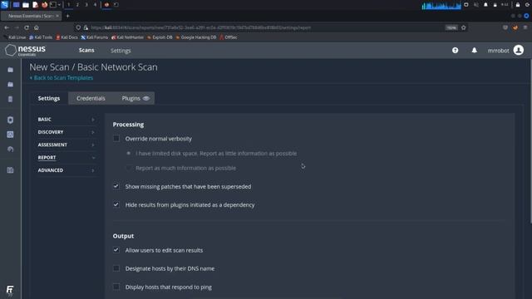The image size is (532, 299).
Task: Open the Kali Tools bookmark
Action: pyautogui.click(x=41, y=37)
